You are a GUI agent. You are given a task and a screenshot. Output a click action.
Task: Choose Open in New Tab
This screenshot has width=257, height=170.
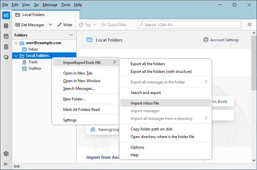86,73
